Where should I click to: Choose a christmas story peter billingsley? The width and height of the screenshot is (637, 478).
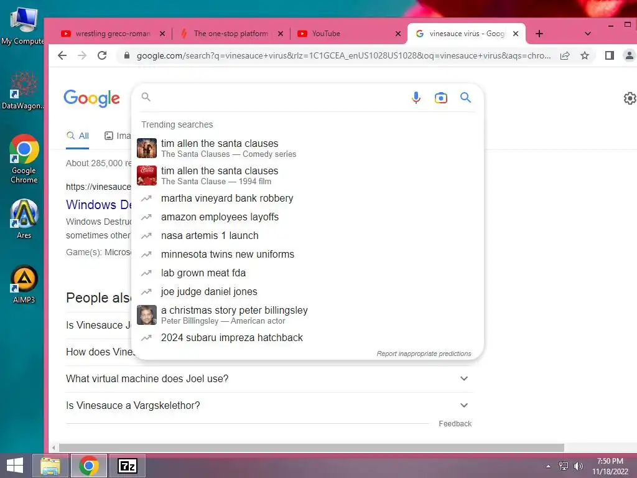click(307, 315)
